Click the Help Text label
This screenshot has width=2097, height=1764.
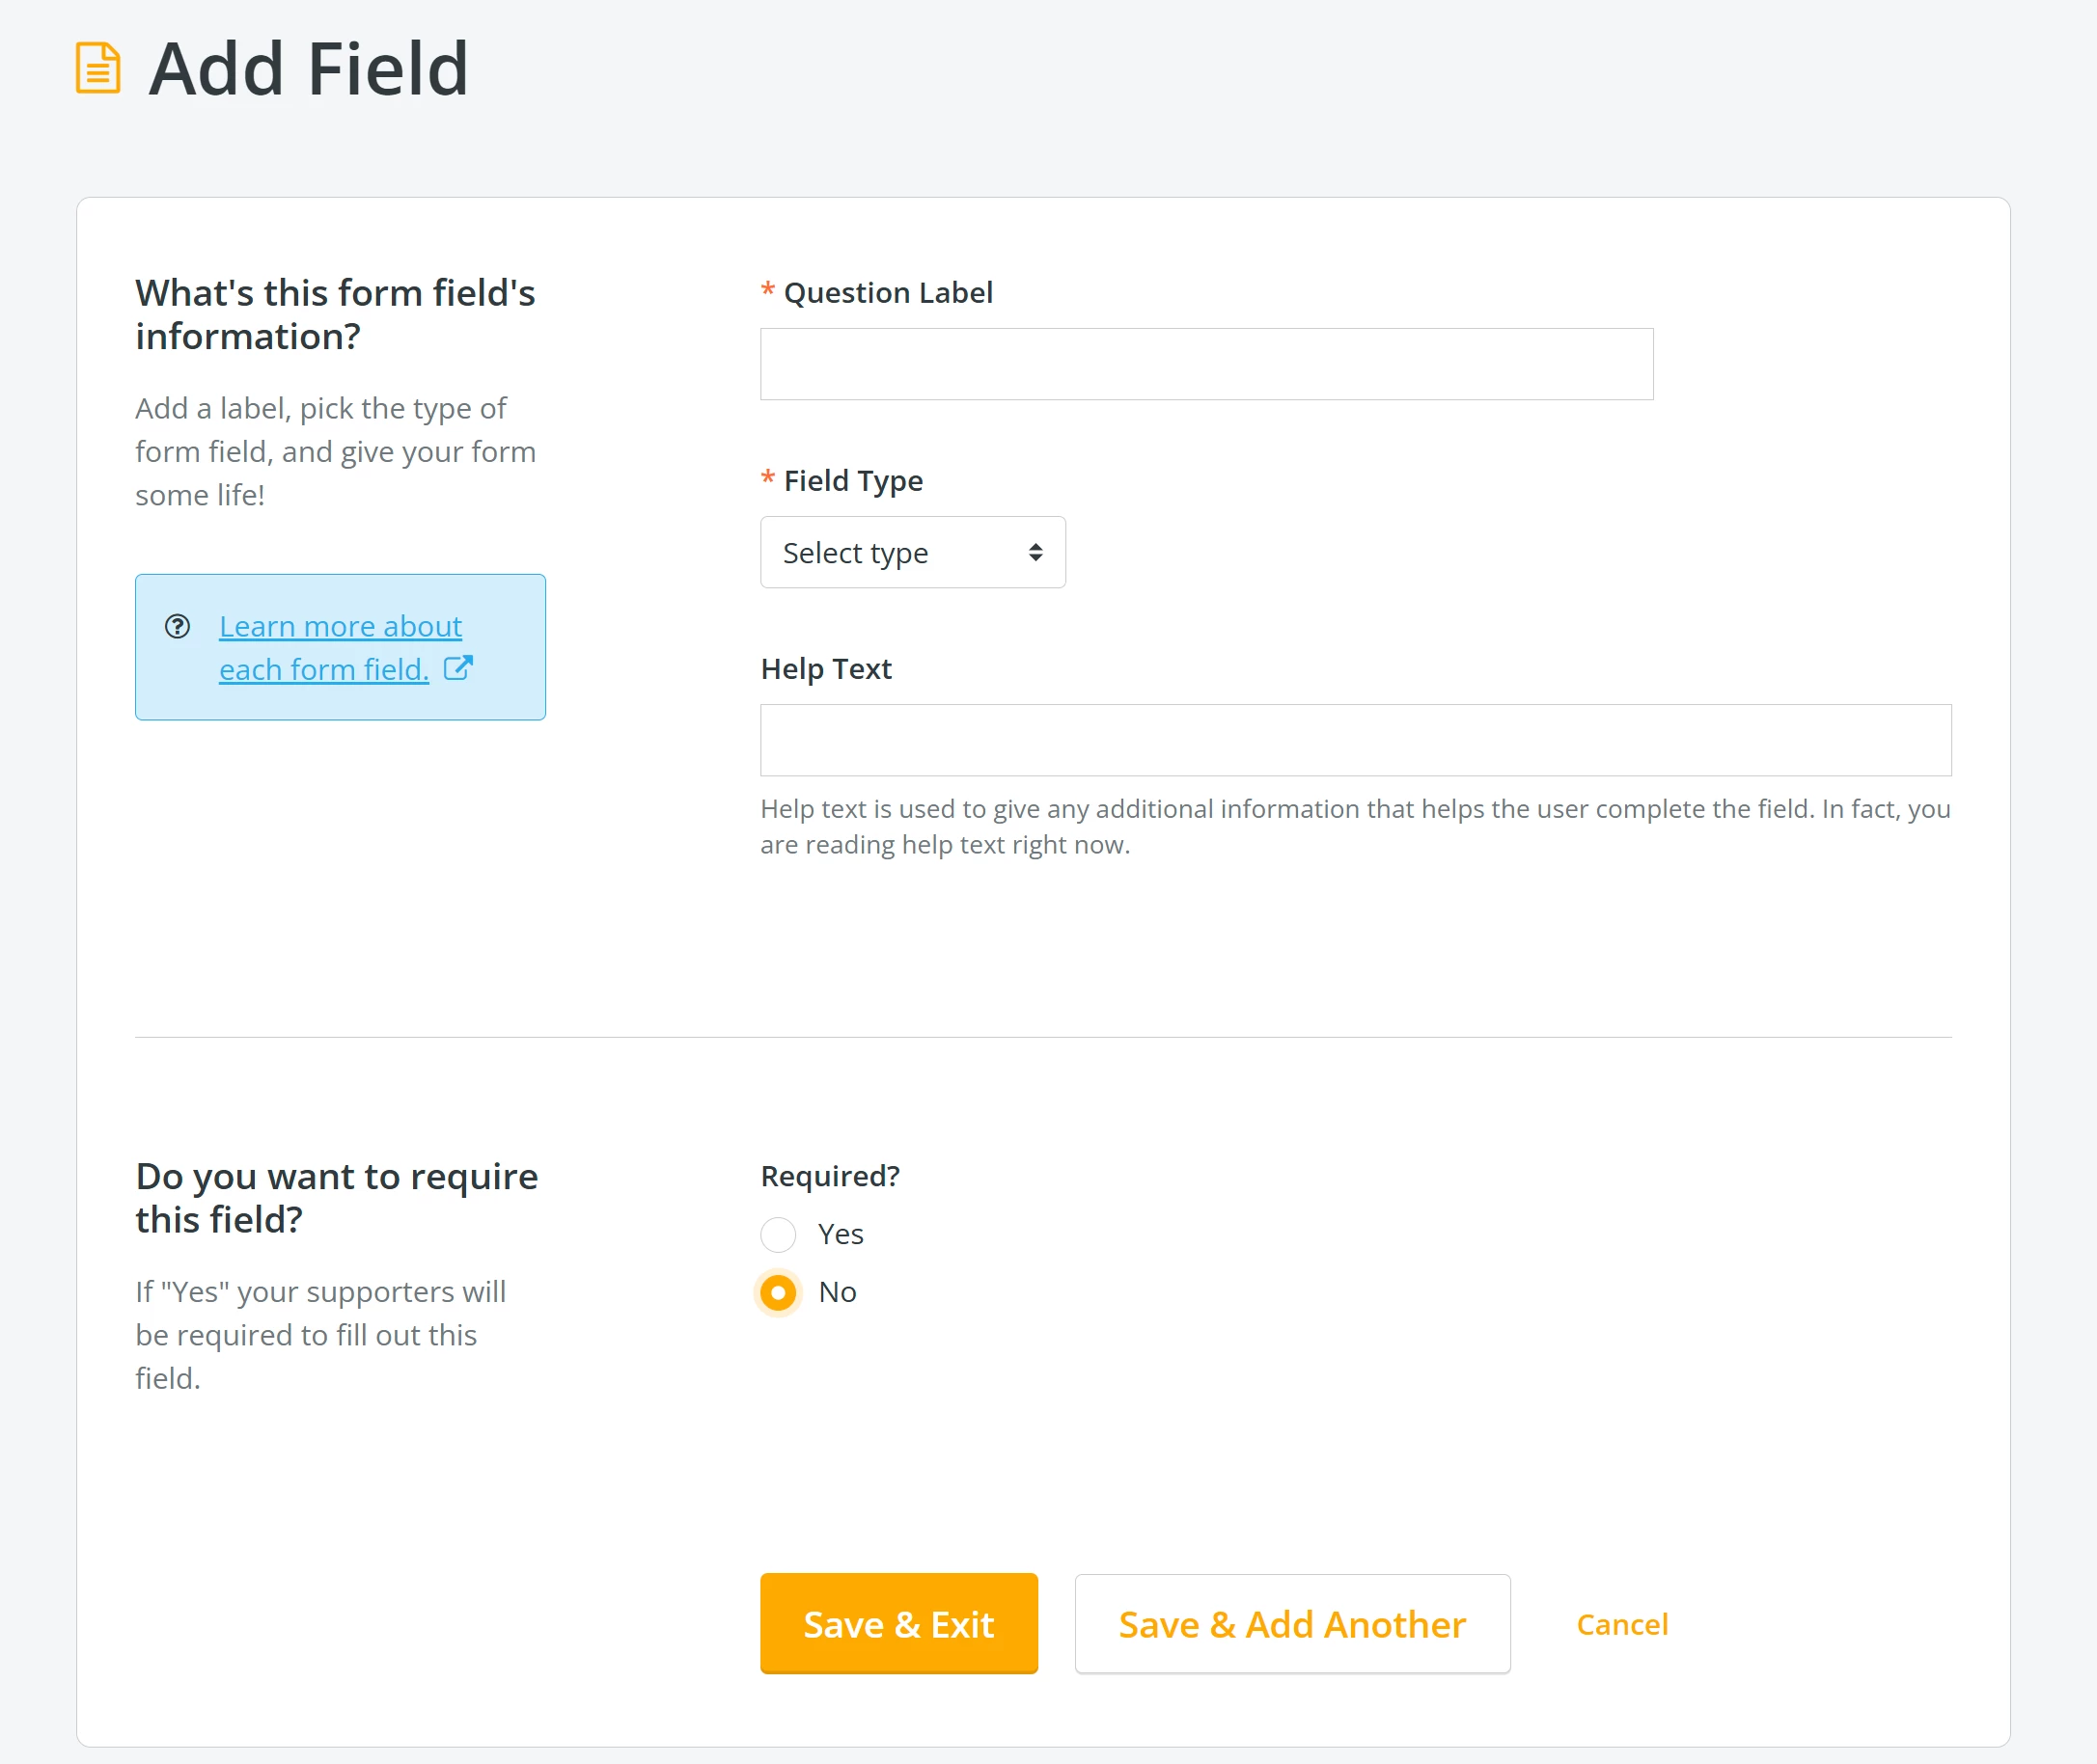tap(825, 669)
